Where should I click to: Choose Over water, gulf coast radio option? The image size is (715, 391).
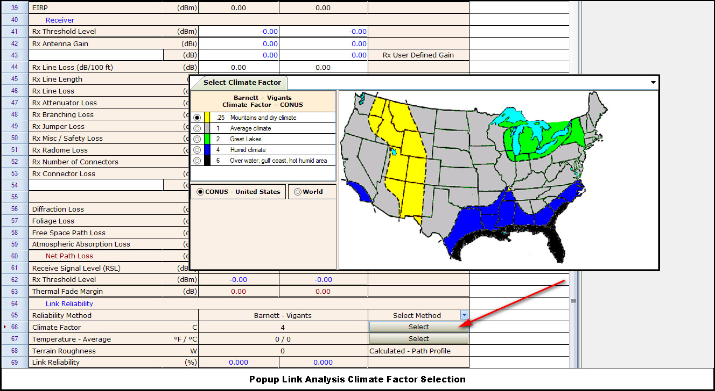[197, 161]
